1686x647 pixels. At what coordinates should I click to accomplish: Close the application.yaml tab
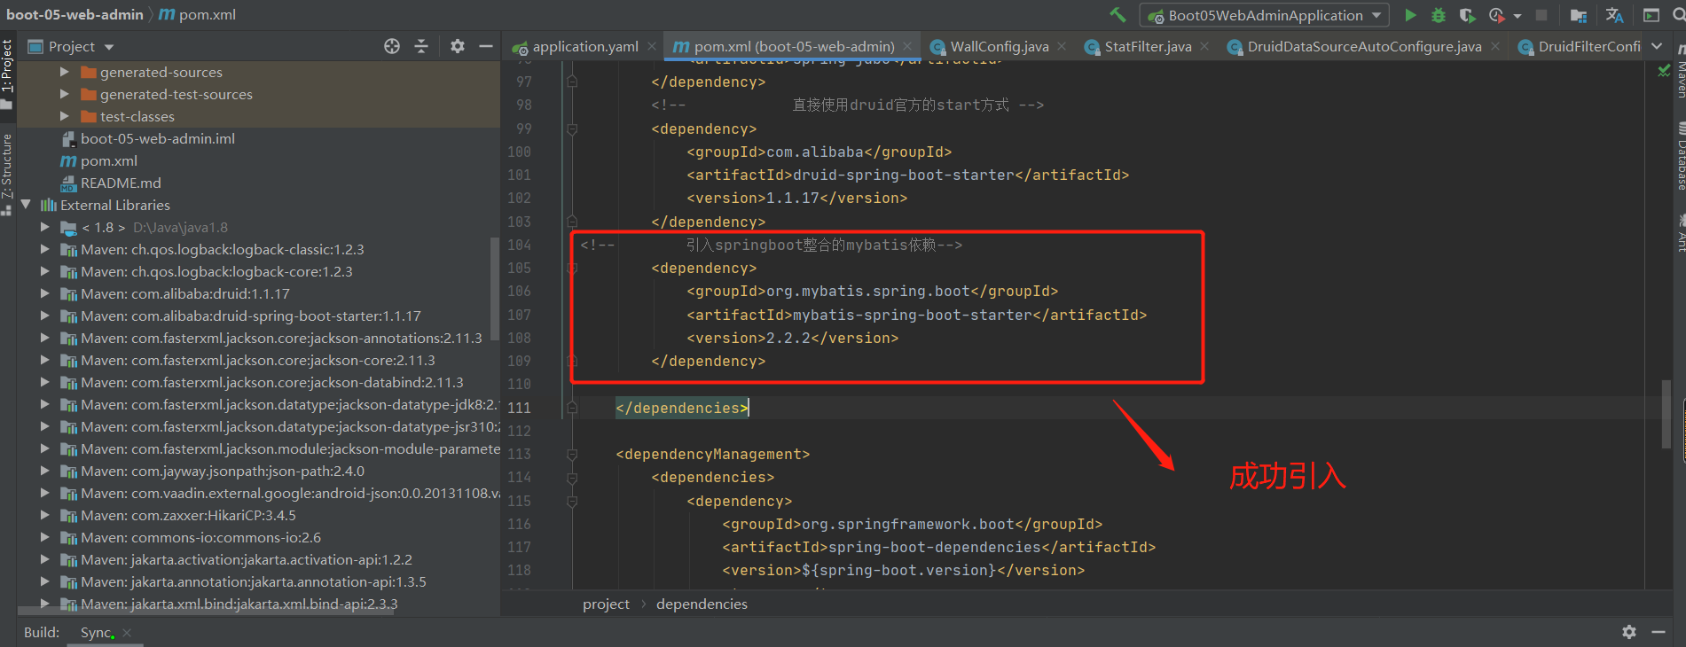pyautogui.click(x=652, y=46)
